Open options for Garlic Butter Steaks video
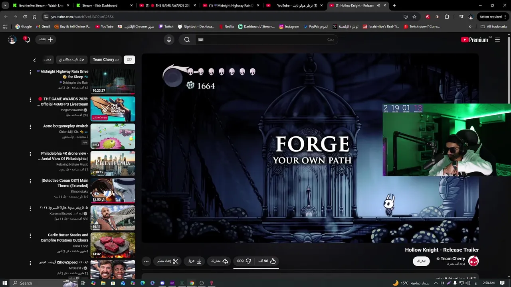The height and width of the screenshot is (287, 511). pyautogui.click(x=30, y=236)
